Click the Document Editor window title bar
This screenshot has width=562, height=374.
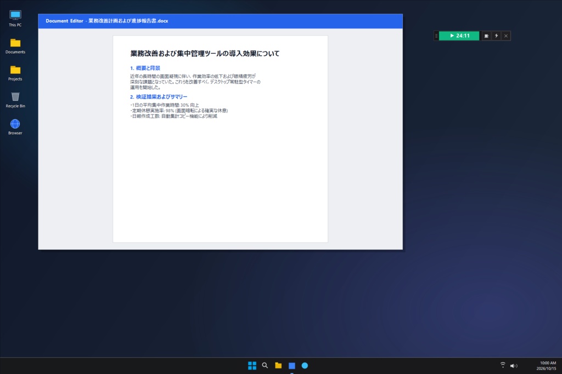[x=220, y=21]
